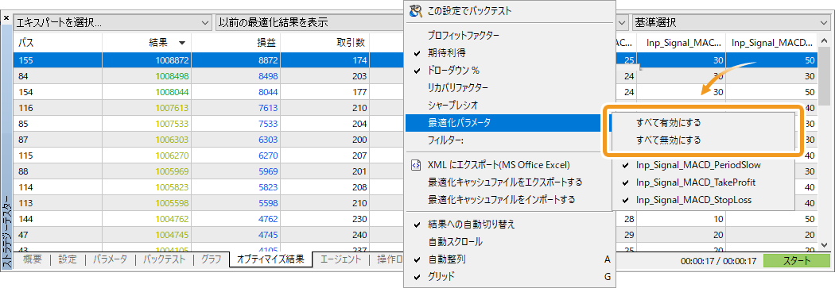Toggle グリッド option
The width and height of the screenshot is (835, 288).
416,276
